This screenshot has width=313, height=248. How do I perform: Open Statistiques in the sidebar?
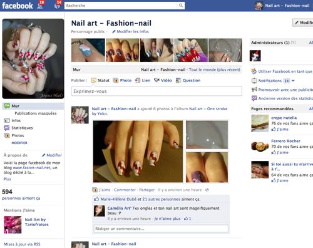pyautogui.click(x=22, y=128)
